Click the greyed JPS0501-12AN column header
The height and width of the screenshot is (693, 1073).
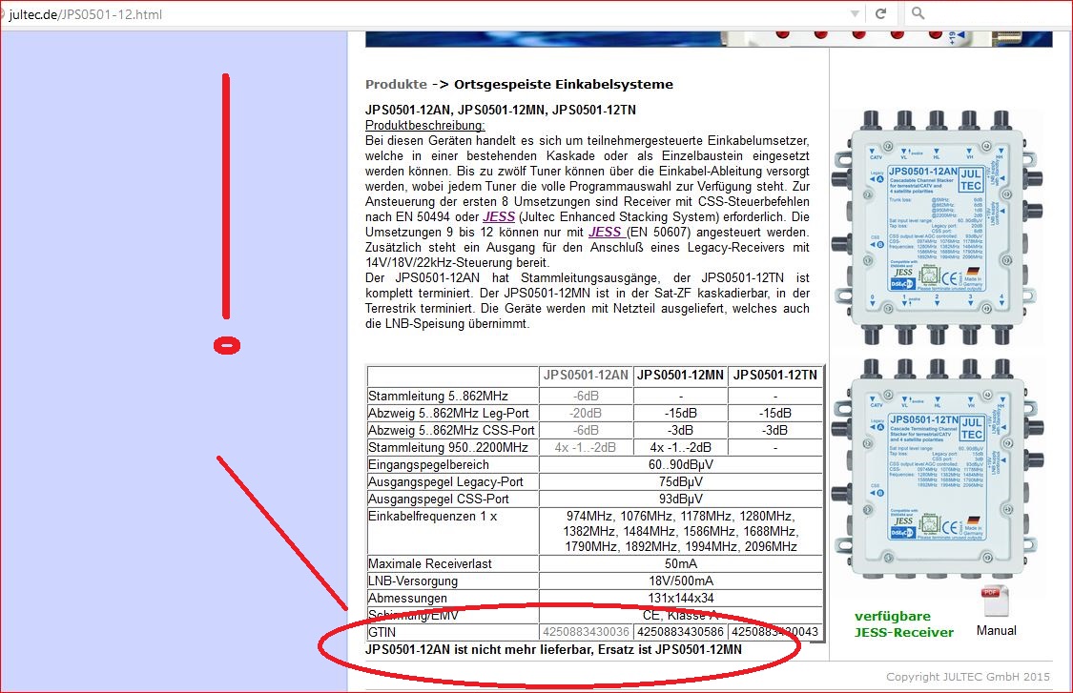pos(586,376)
